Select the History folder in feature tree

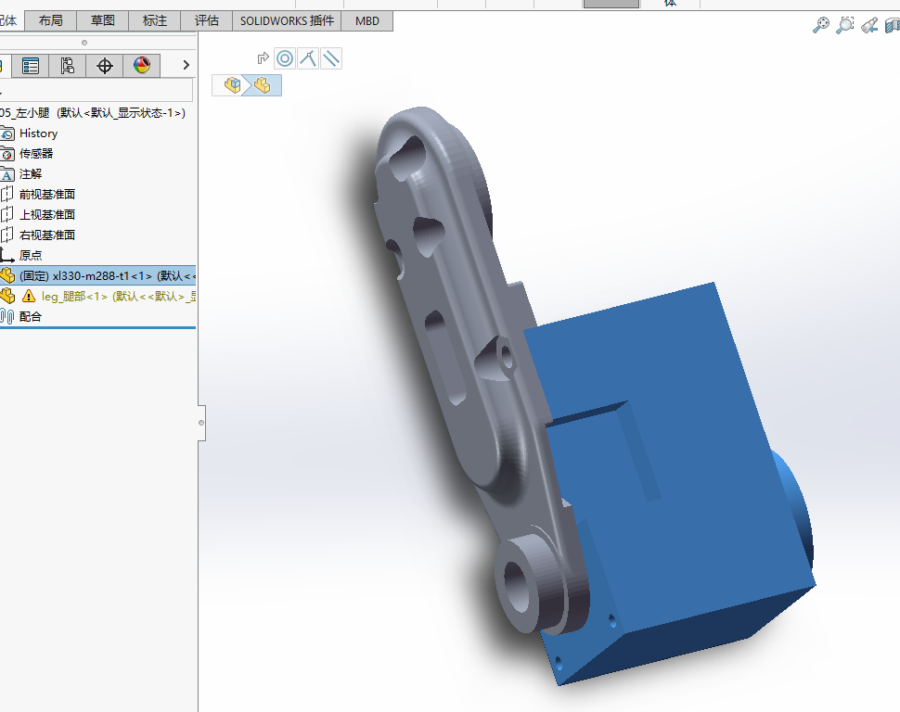(x=38, y=133)
